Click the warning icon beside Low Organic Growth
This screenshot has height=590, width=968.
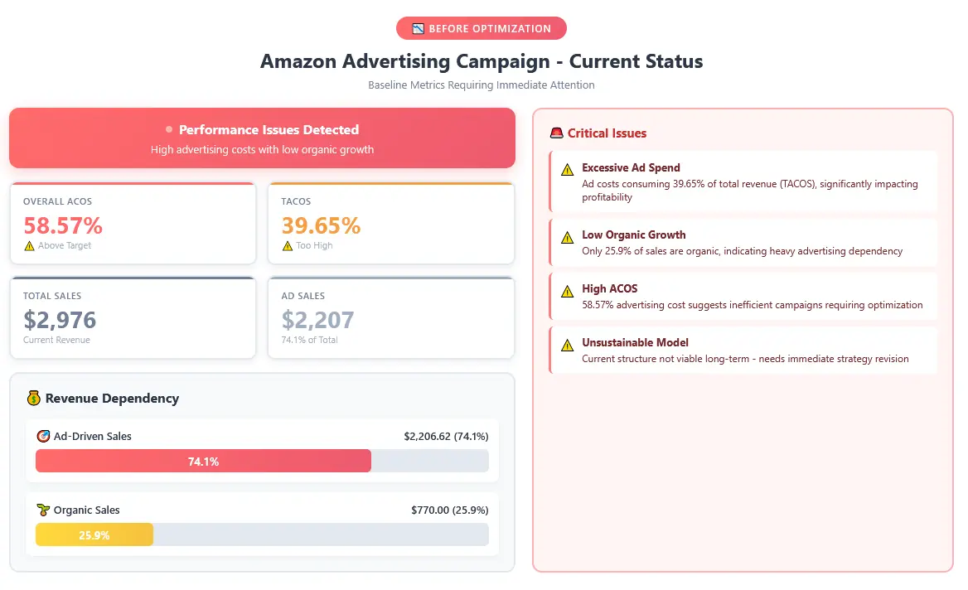tap(567, 237)
